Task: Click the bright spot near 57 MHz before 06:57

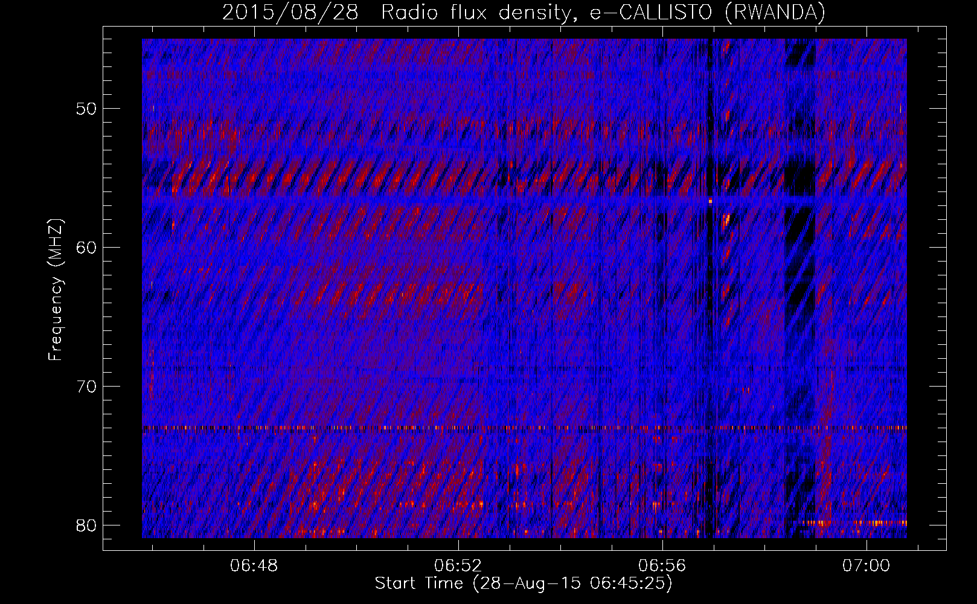Action: pyautogui.click(x=710, y=201)
